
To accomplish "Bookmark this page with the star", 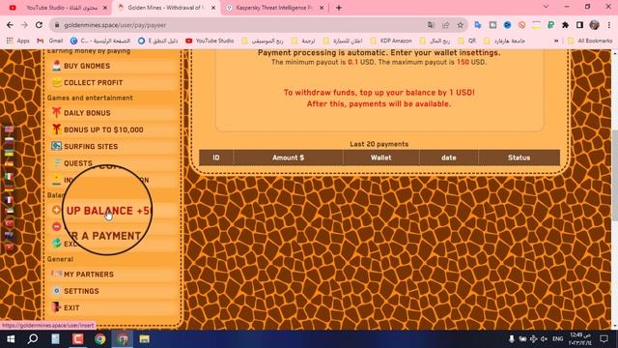I will pos(460,25).
